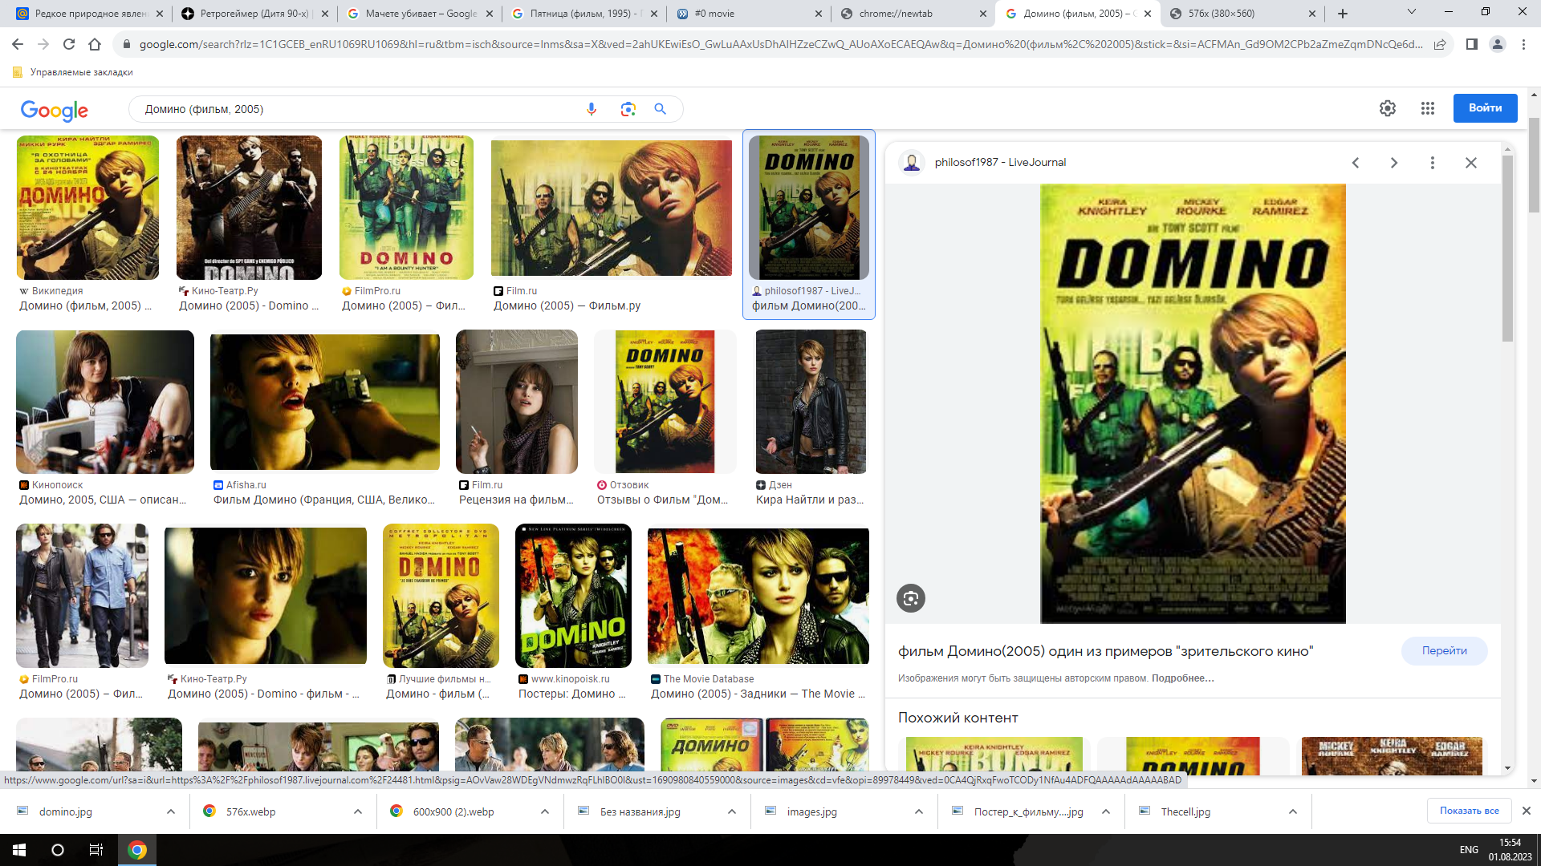Open The Movie Database backdrop thumbnail
This screenshot has width=1541, height=866.
(758, 596)
